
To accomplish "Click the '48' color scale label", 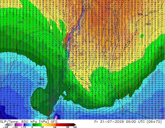I will tap(75, 127).
